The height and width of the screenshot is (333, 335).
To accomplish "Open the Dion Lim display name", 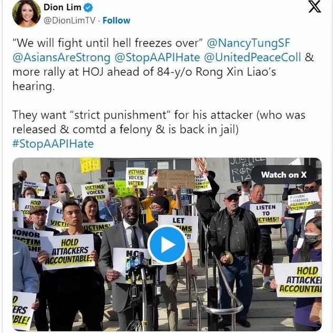I will [x=62, y=7].
